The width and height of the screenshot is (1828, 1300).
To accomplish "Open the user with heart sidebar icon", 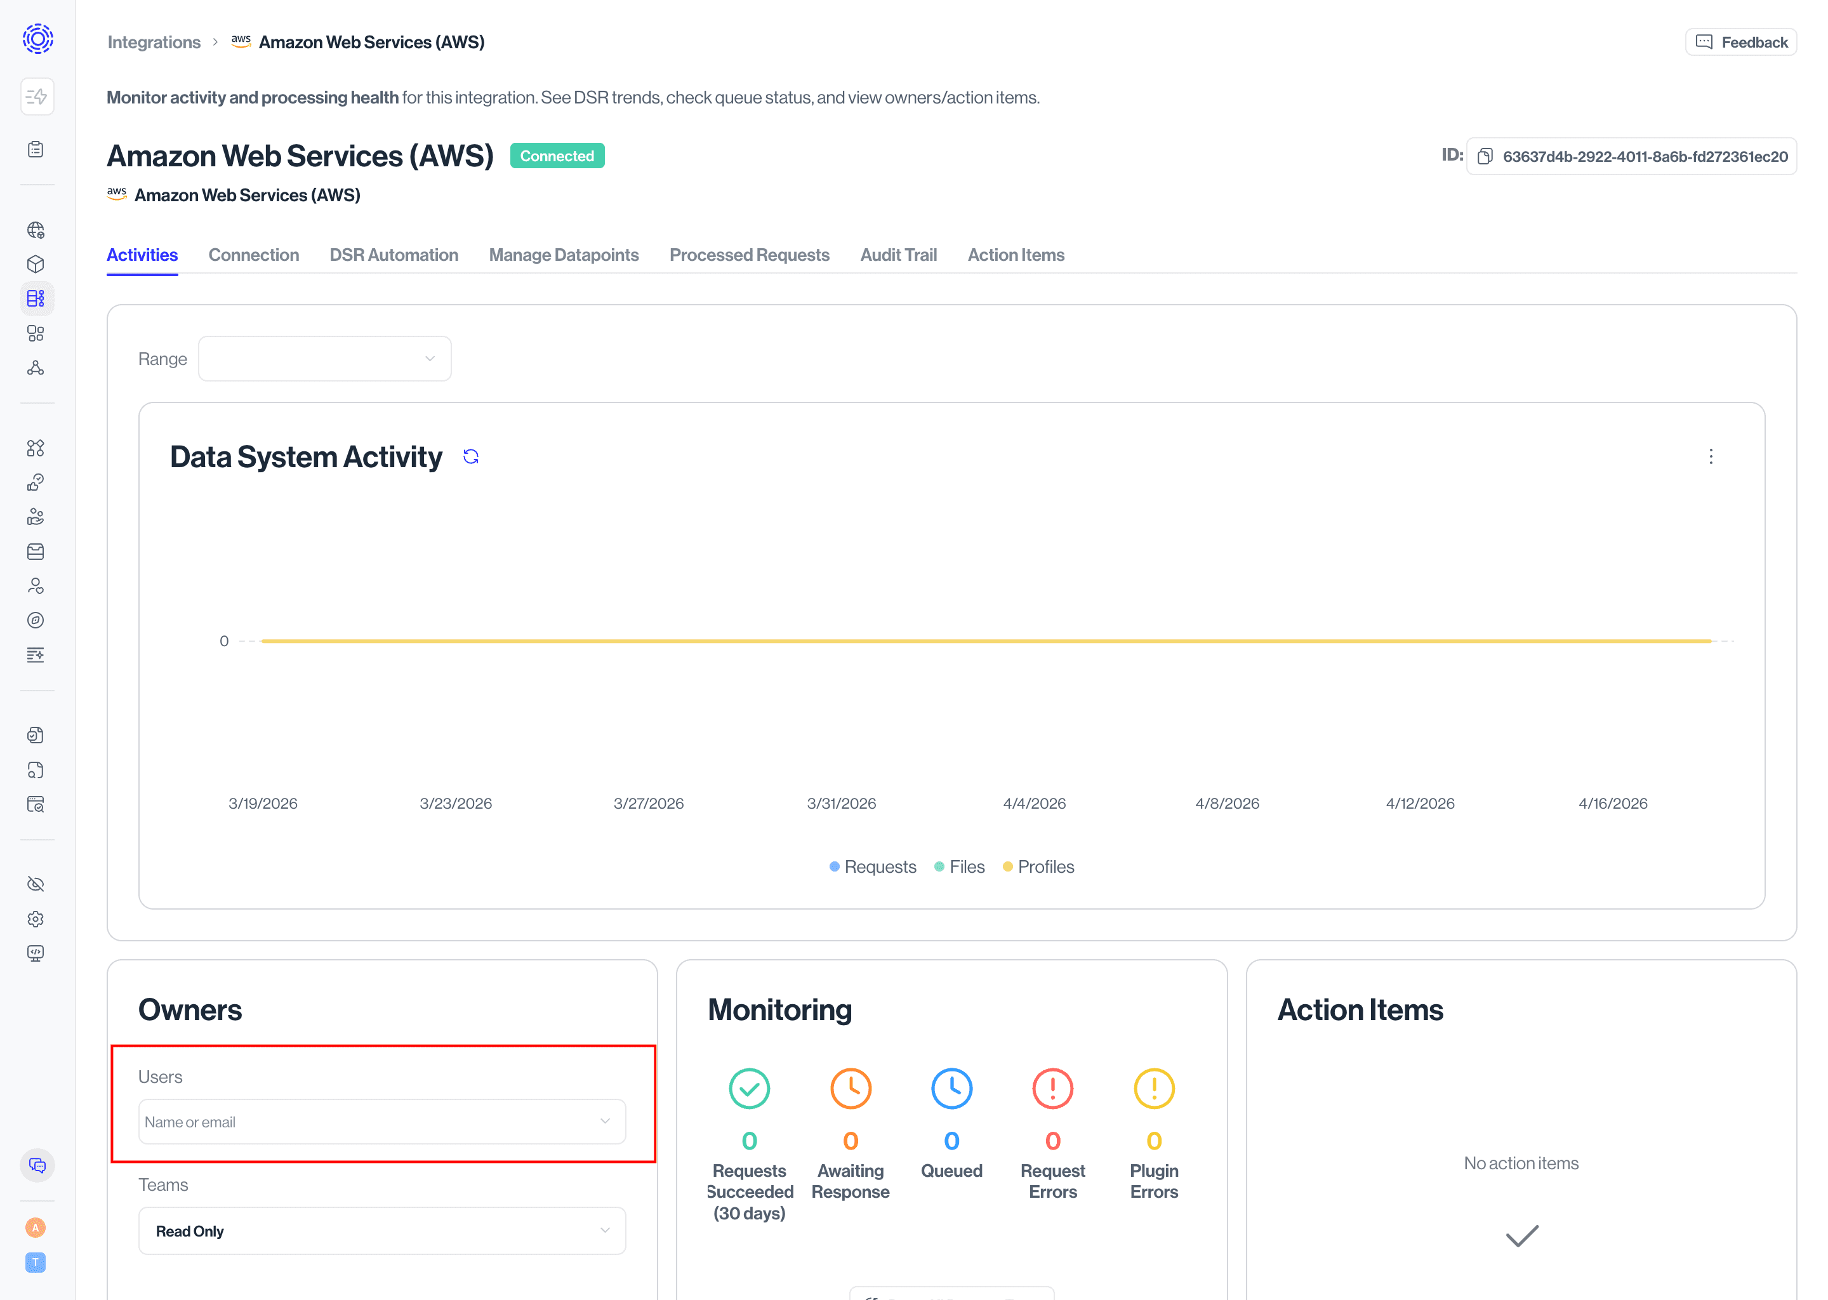I will point(36,586).
